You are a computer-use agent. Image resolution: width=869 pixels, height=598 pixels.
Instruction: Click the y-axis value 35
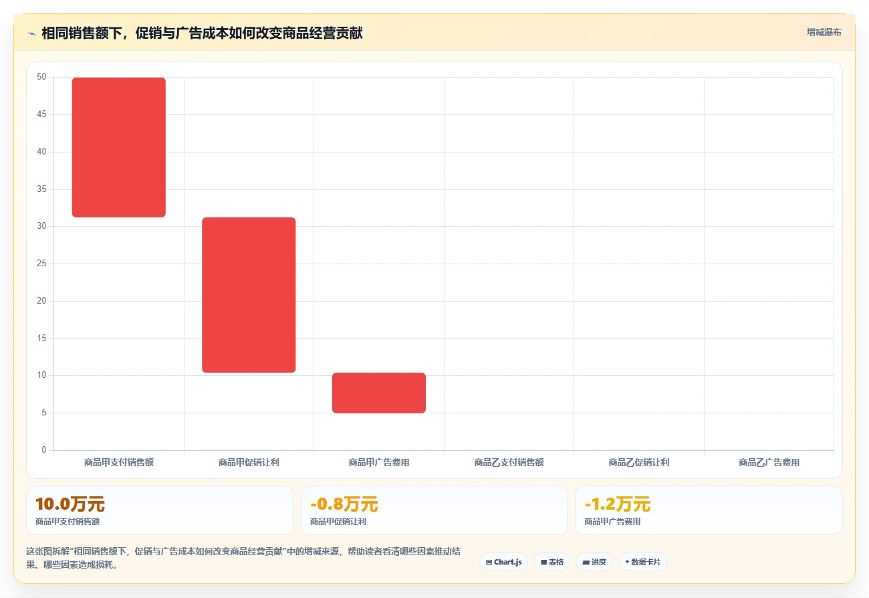(41, 189)
